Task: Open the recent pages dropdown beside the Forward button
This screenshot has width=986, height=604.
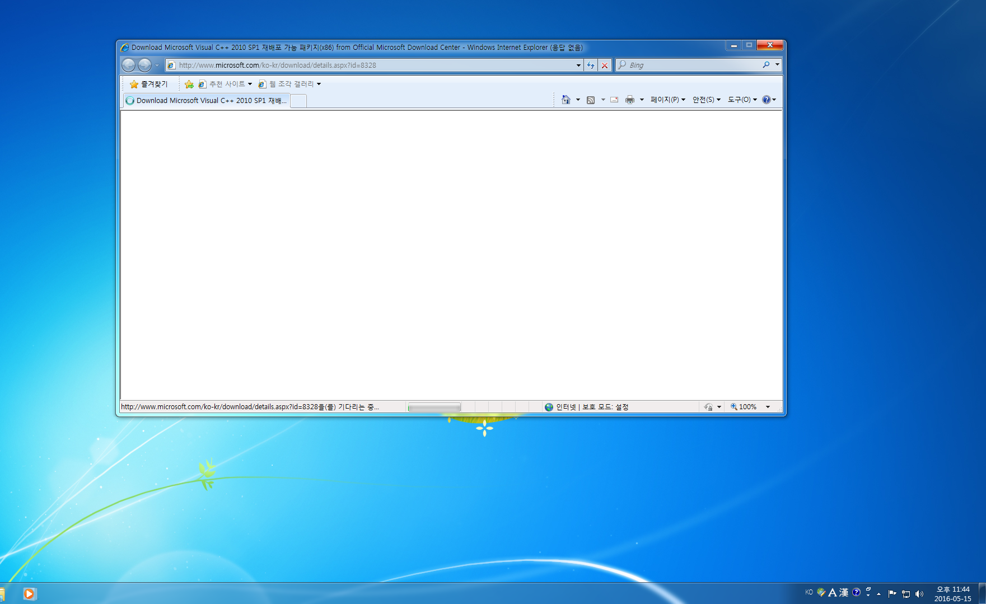Action: pyautogui.click(x=157, y=65)
